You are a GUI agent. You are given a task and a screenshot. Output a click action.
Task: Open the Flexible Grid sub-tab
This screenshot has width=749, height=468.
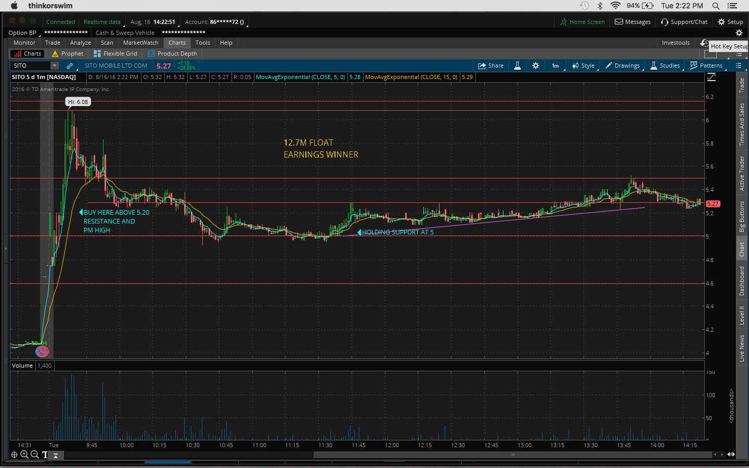(115, 54)
